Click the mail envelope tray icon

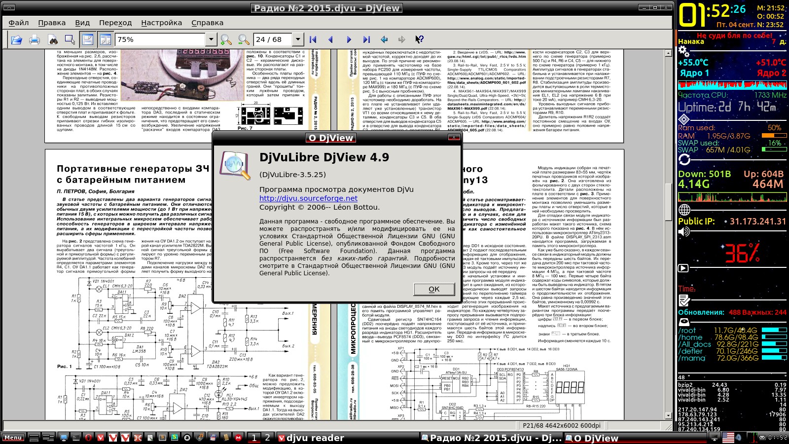[762, 437]
